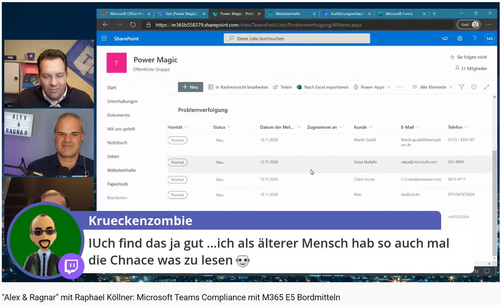
Task: Open the E-Mail column header menu
Action: click(410, 127)
